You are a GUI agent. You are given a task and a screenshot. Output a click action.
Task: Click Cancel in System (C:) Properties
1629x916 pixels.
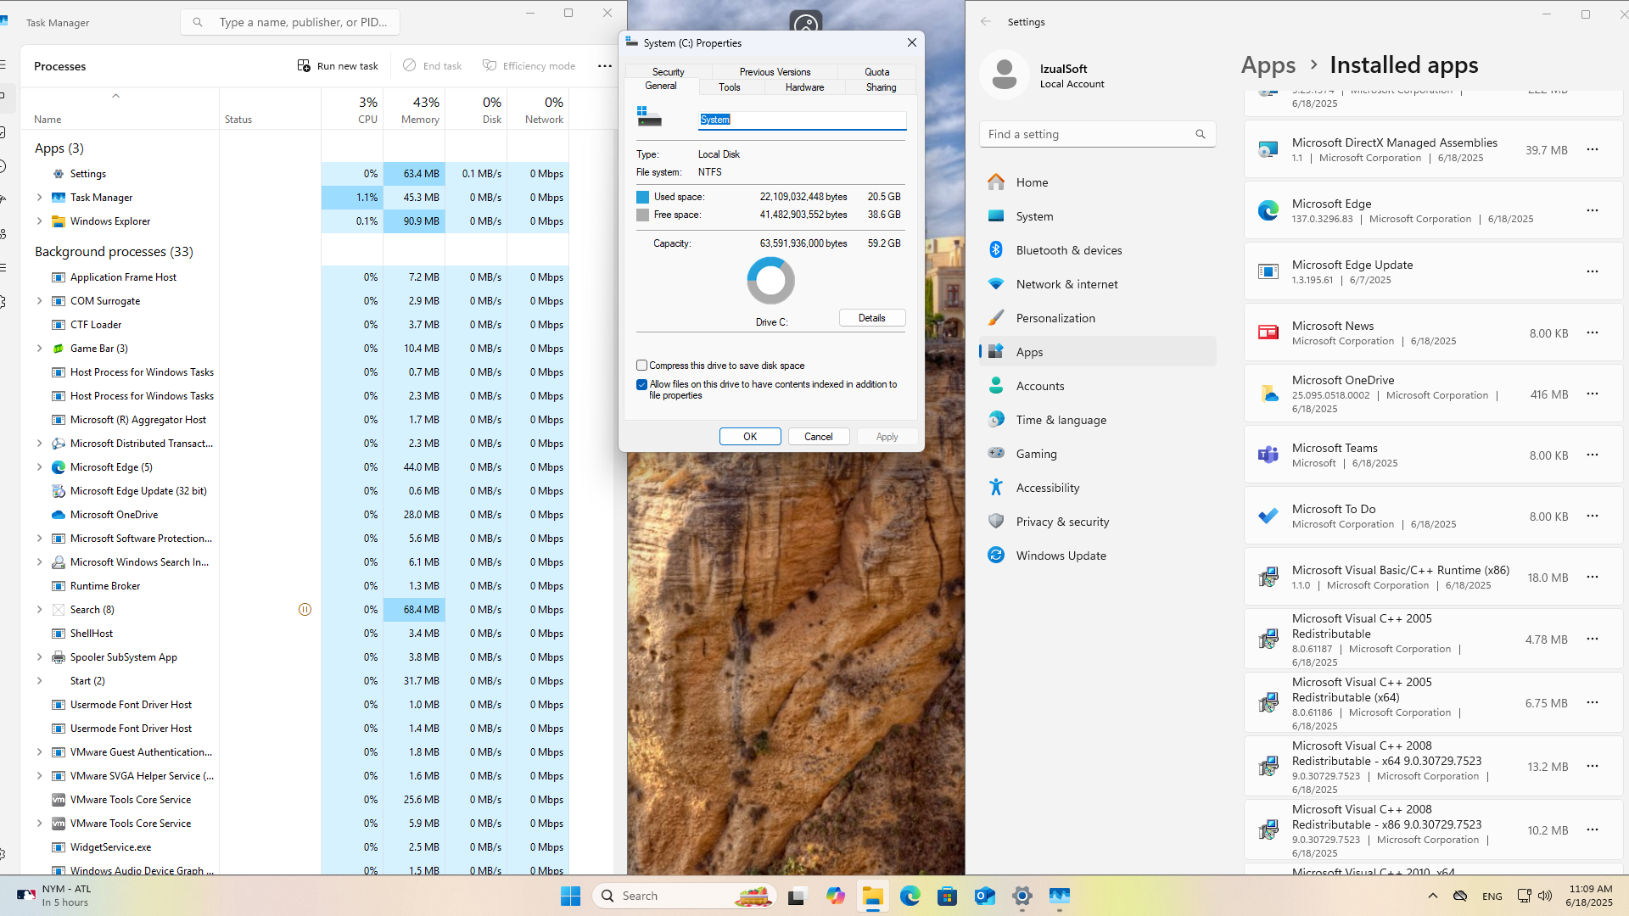click(819, 437)
